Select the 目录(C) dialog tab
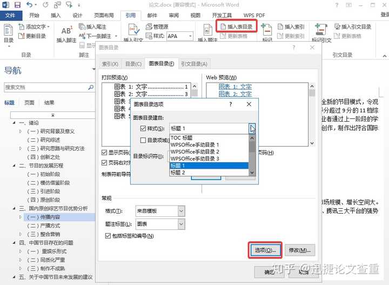The width and height of the screenshot is (389, 285). [x=133, y=64]
